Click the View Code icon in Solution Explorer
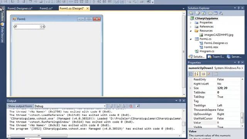Viewport: 247px width, 139px height. click(x=210, y=13)
